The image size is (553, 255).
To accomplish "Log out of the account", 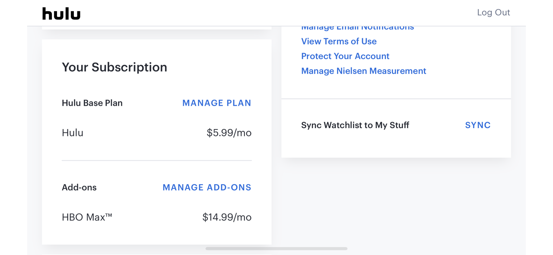I will click(x=493, y=13).
